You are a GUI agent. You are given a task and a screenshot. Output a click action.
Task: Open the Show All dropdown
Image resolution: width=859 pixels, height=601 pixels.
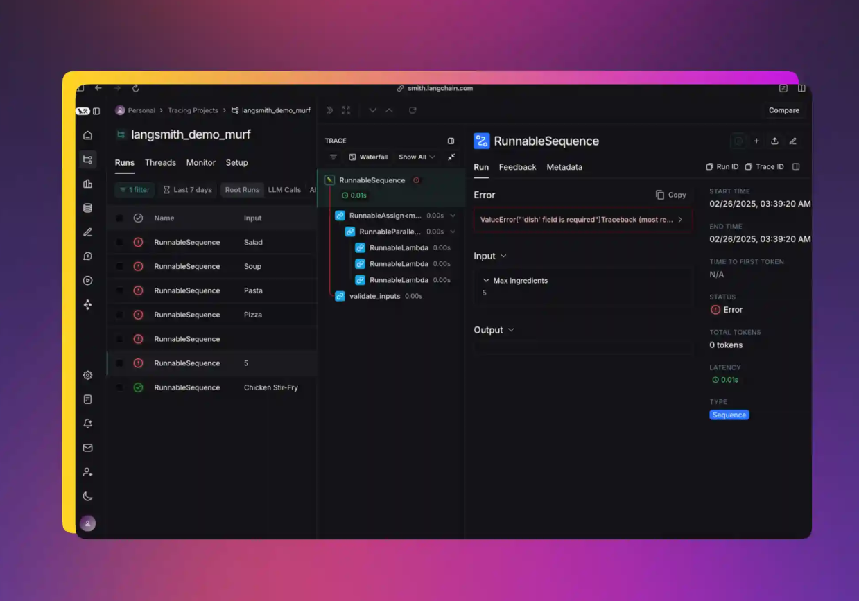pyautogui.click(x=417, y=157)
